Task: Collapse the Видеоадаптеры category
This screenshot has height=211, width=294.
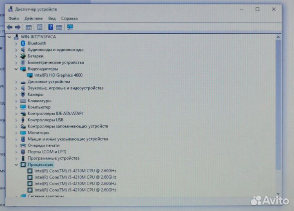Action: pyautogui.click(x=16, y=69)
